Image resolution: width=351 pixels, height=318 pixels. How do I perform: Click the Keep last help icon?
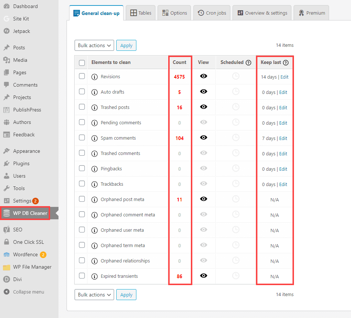286,63
